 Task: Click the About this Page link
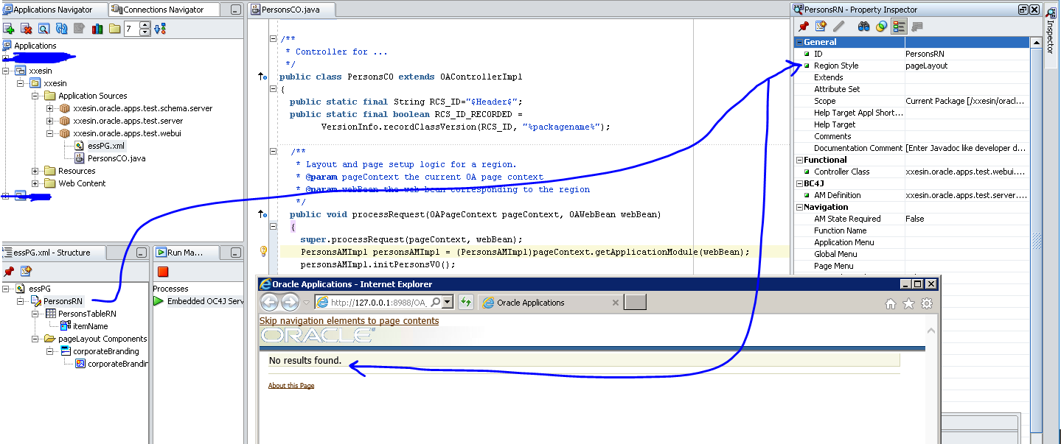[291, 386]
